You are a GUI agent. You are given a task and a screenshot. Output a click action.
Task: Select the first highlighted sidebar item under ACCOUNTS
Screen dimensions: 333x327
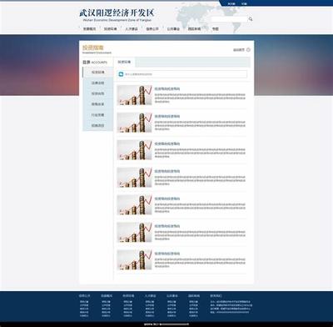pos(98,73)
